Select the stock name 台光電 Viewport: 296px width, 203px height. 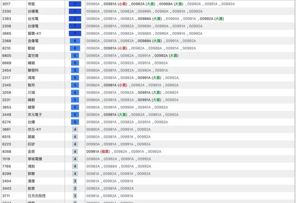tap(33, 19)
